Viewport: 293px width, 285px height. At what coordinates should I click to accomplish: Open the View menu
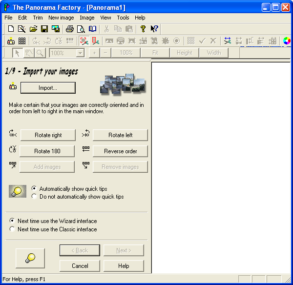click(x=105, y=18)
